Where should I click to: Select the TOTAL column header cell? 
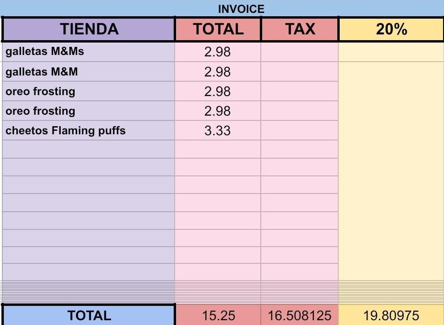(218, 29)
